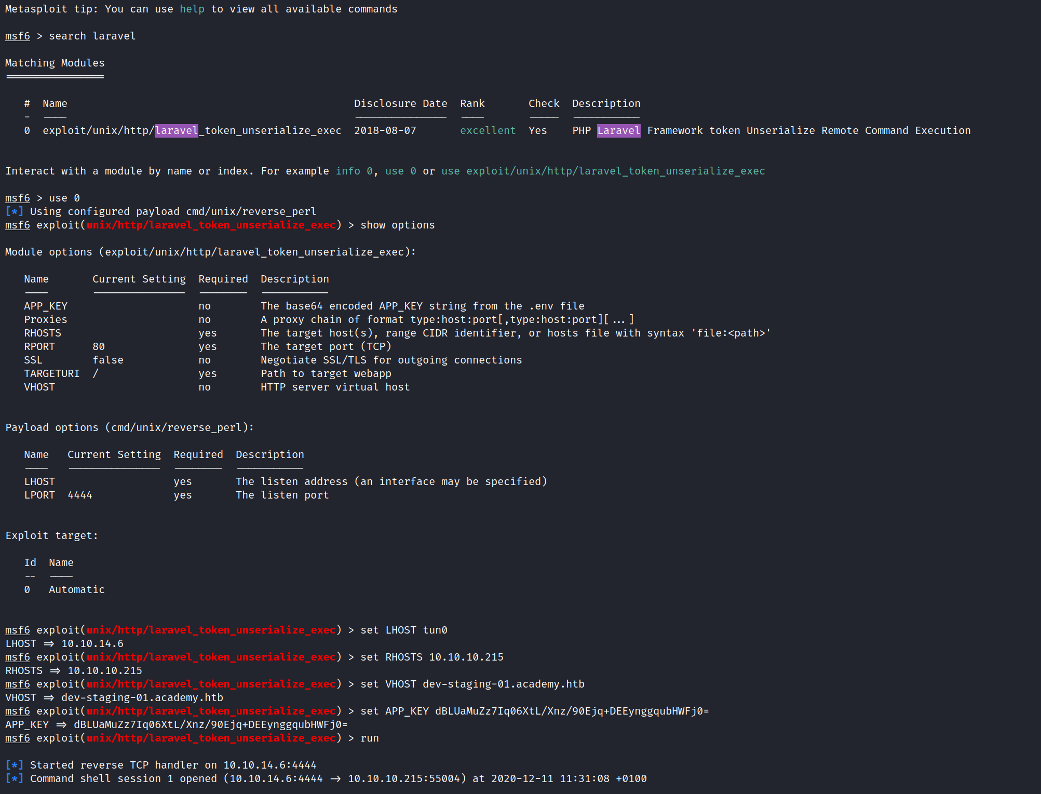The width and height of the screenshot is (1041, 794).
Task: Click the first msf6 prompt before 'search laravel'
Action: [17, 36]
